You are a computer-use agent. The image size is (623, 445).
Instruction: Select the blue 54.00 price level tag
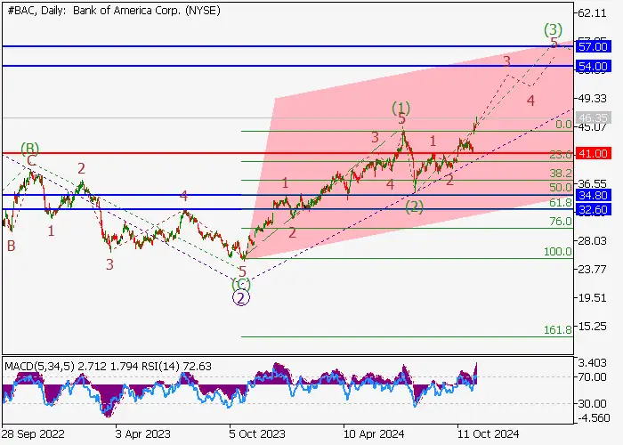tap(593, 66)
